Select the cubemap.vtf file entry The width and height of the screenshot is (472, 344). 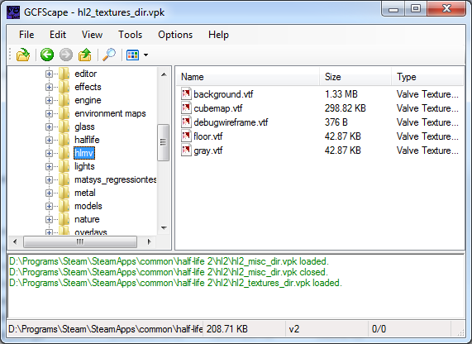click(x=218, y=108)
